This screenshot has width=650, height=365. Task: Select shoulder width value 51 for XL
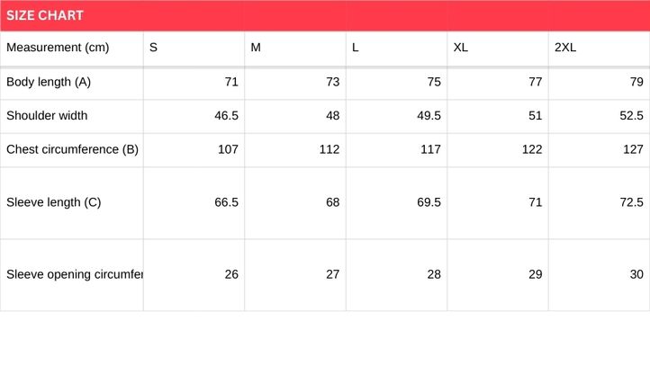click(535, 116)
